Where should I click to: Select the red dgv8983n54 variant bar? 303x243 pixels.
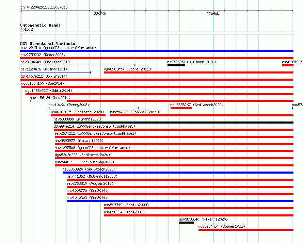pyautogui.click(x=199, y=72)
